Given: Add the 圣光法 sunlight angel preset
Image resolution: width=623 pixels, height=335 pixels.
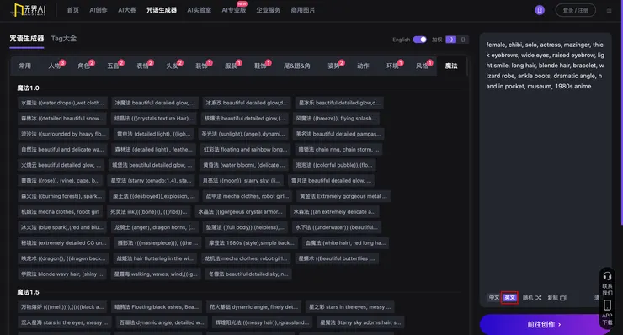Looking at the screenshot, I should [243, 134].
